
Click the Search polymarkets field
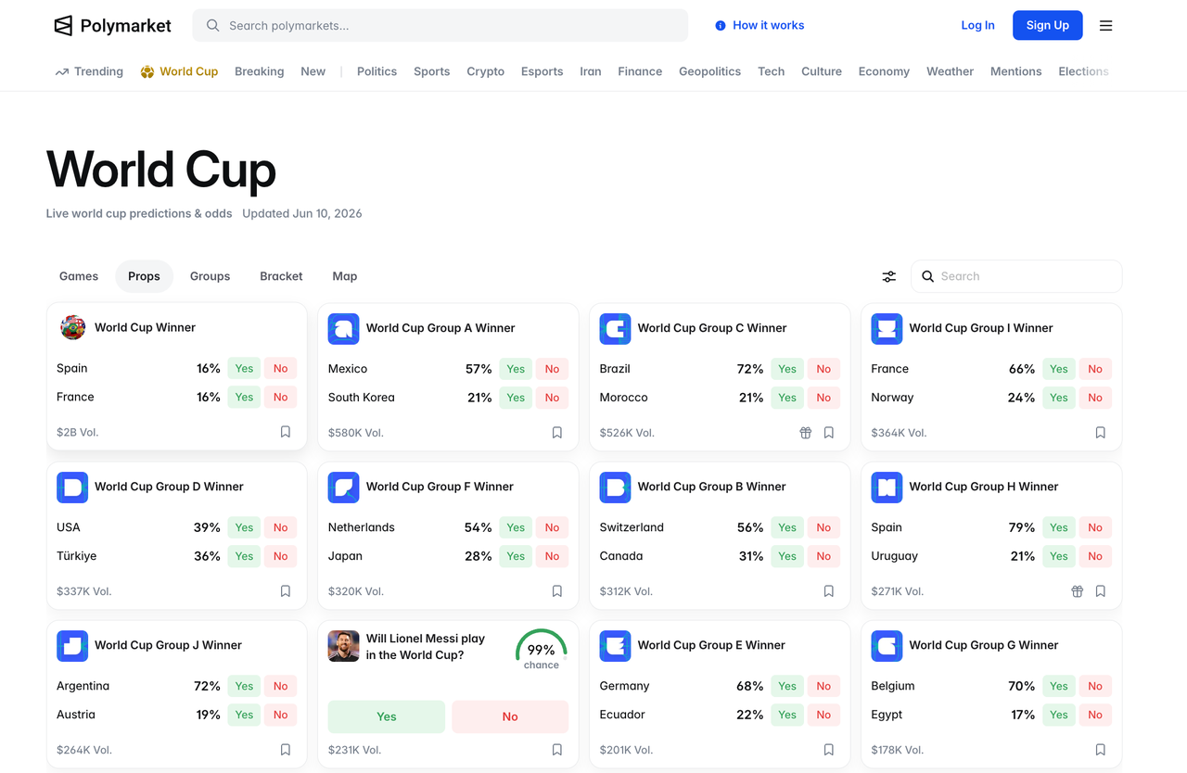pyautogui.click(x=440, y=25)
